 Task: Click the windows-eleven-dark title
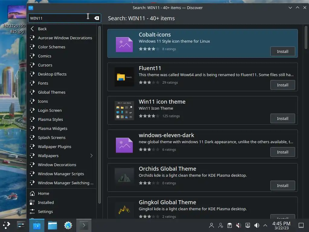point(166,135)
